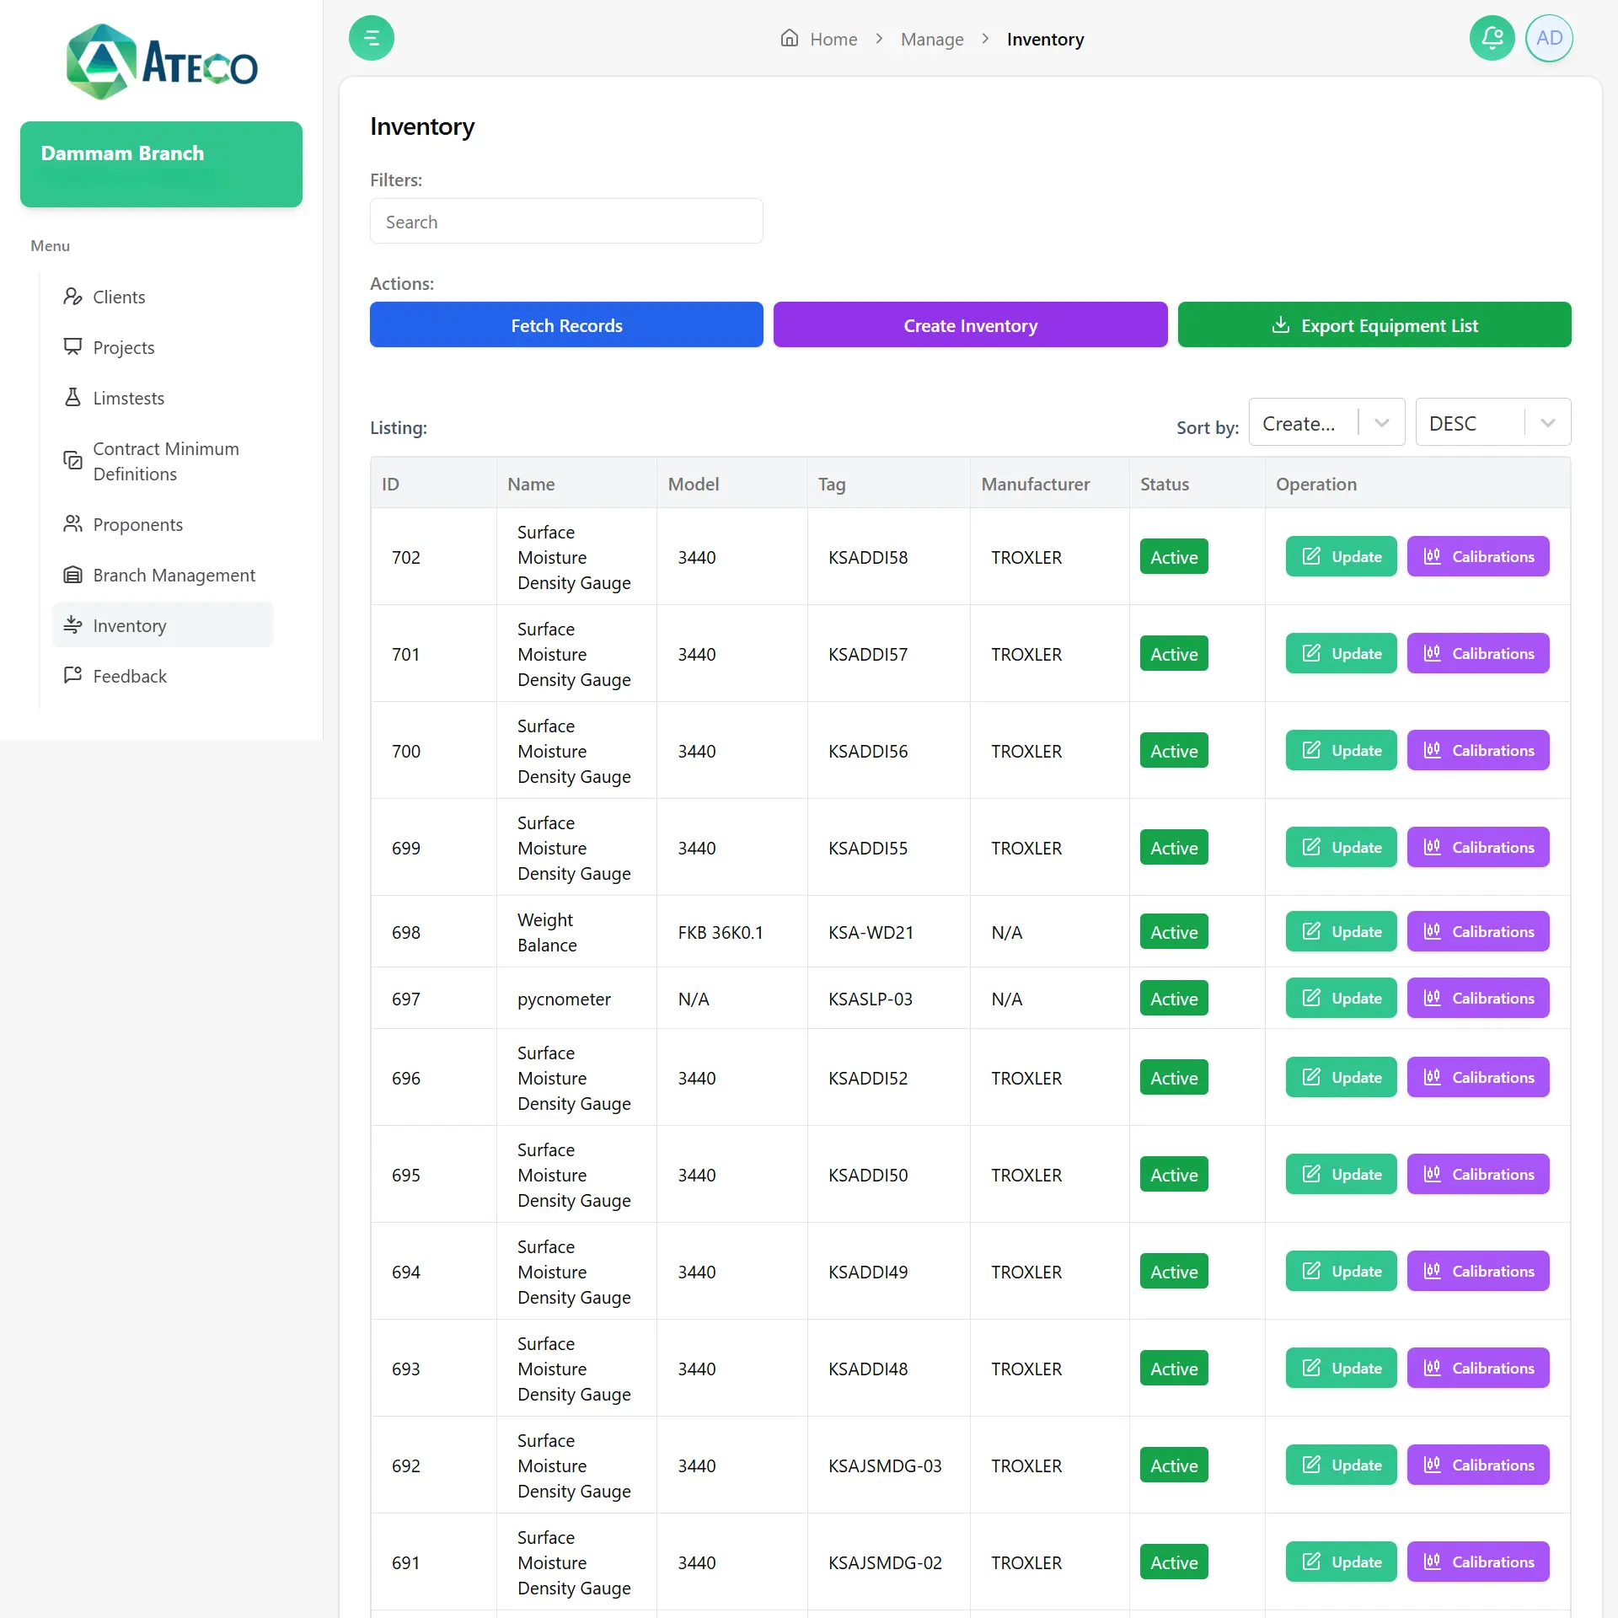The image size is (1618, 1618).
Task: Click Home icon in breadcrumb
Action: tap(790, 38)
